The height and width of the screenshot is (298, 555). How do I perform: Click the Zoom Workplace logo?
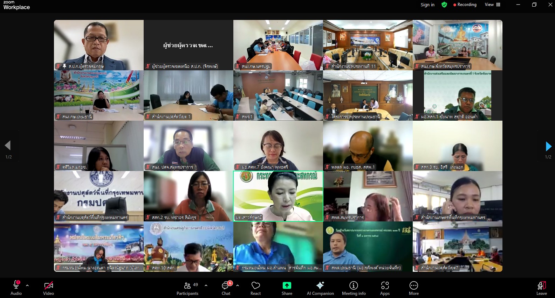(x=16, y=5)
